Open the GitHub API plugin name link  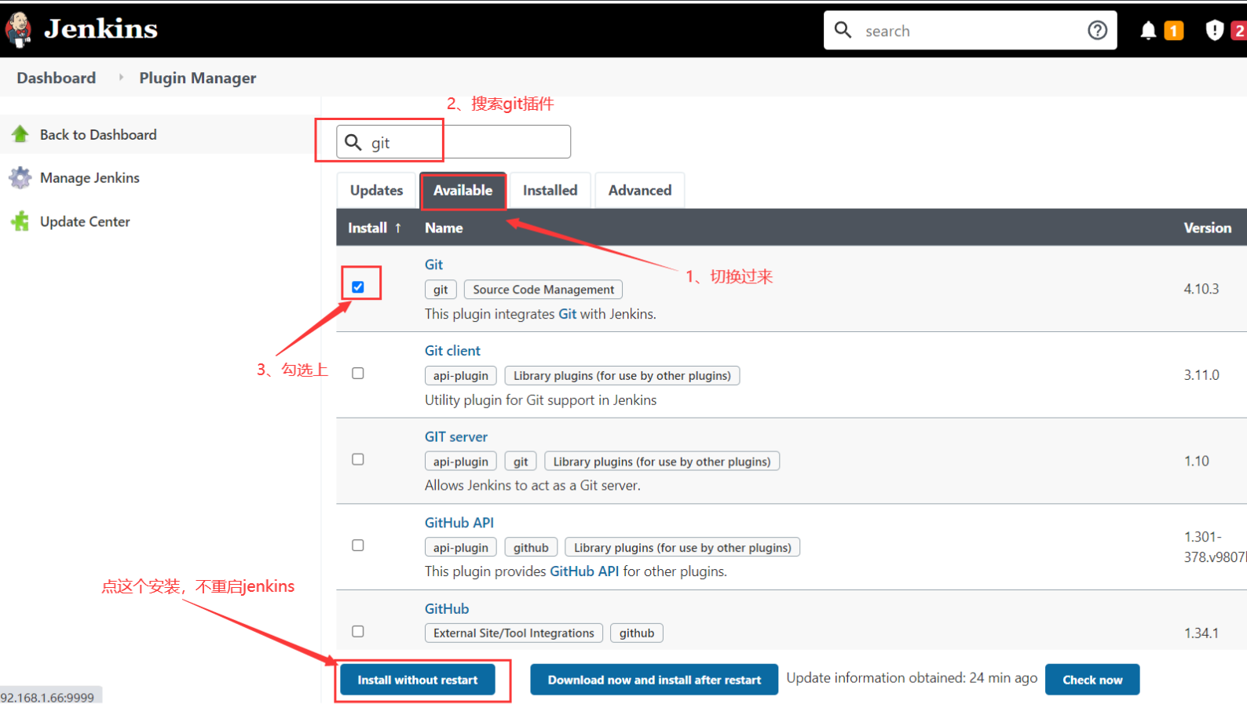pos(459,523)
